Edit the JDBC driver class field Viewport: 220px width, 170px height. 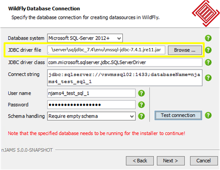pyautogui.click(x=125, y=62)
